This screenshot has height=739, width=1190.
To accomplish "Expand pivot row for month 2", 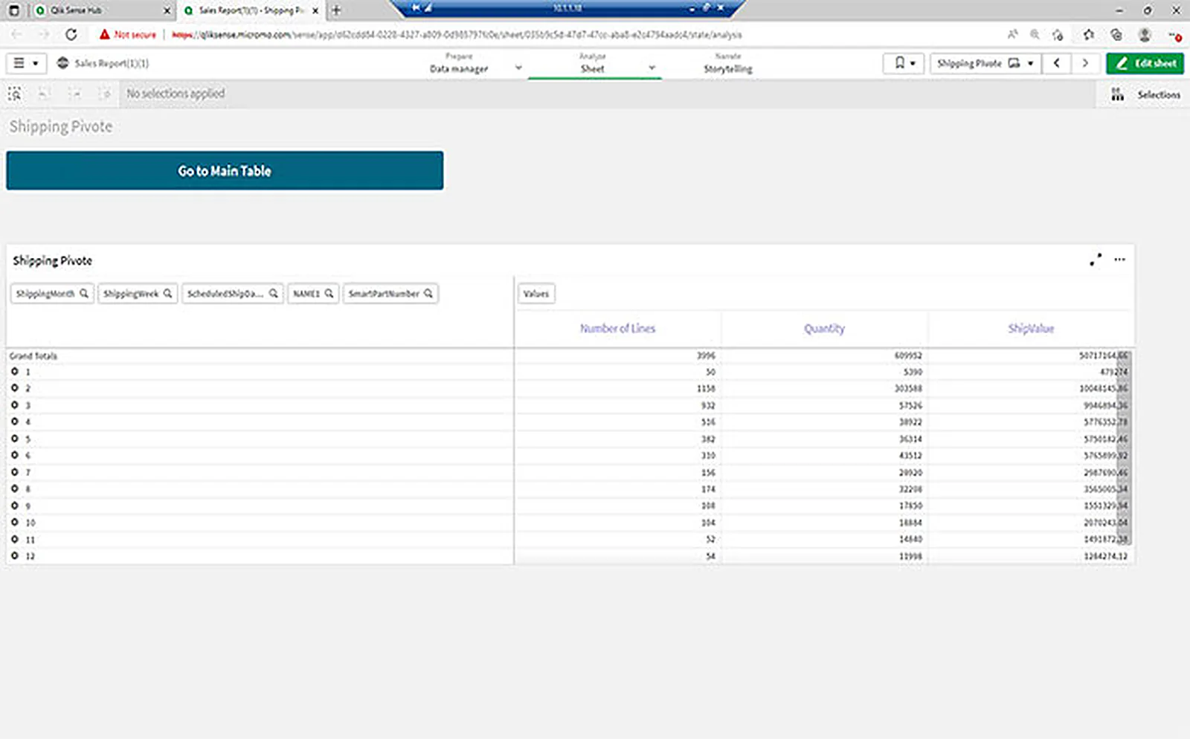I will click(x=14, y=388).
